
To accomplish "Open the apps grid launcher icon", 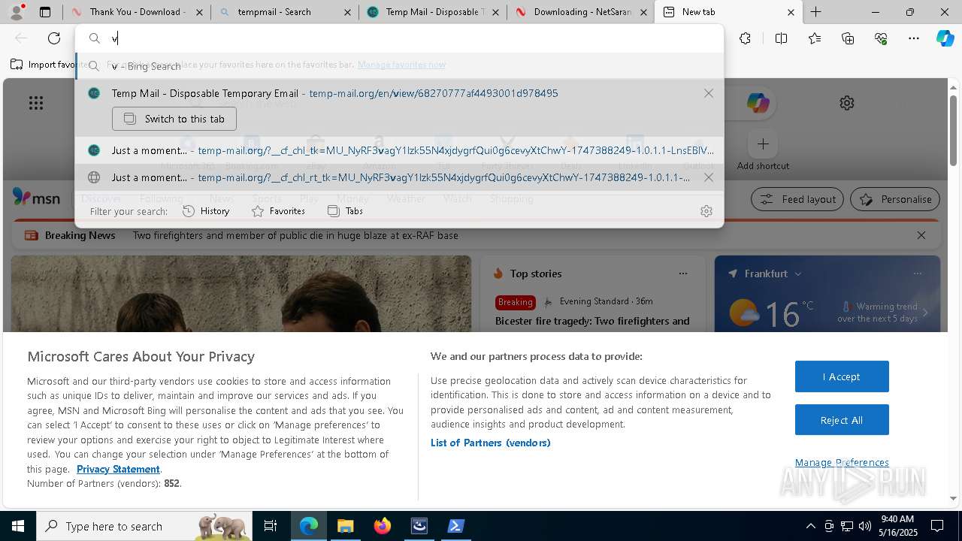I will [36, 103].
